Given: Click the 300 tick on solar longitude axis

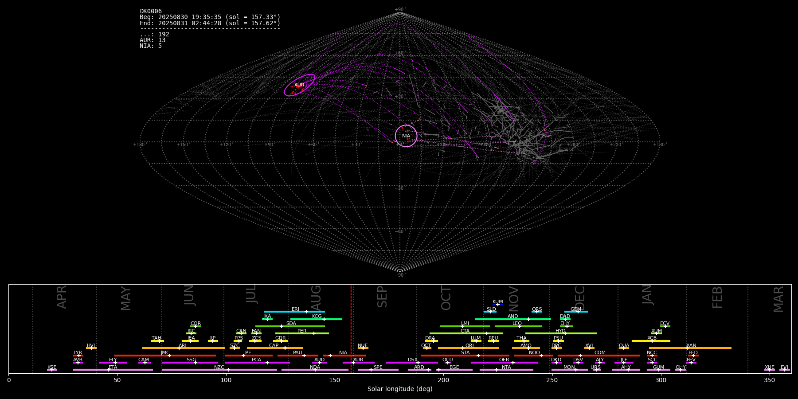Looking at the screenshot, I should 661,380.
